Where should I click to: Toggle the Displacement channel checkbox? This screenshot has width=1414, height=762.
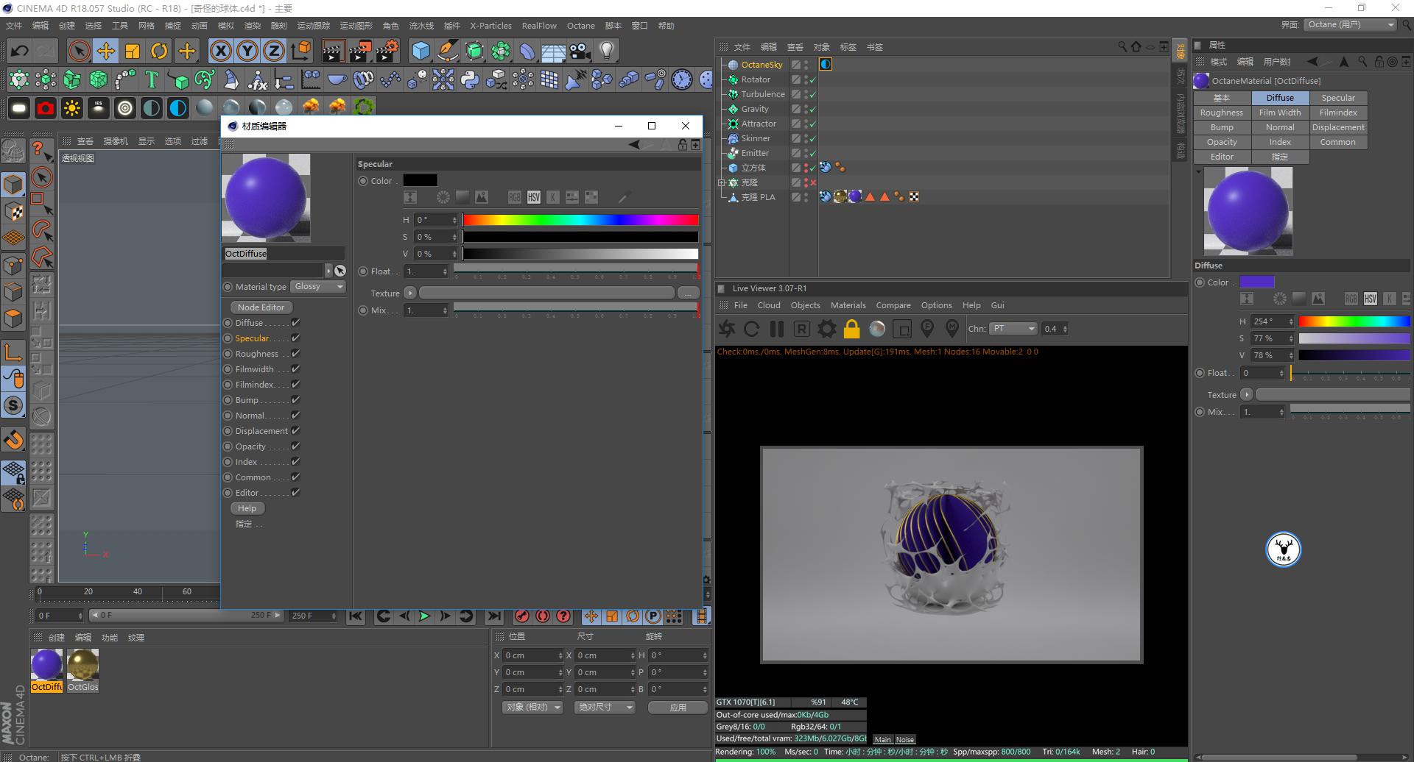295,430
